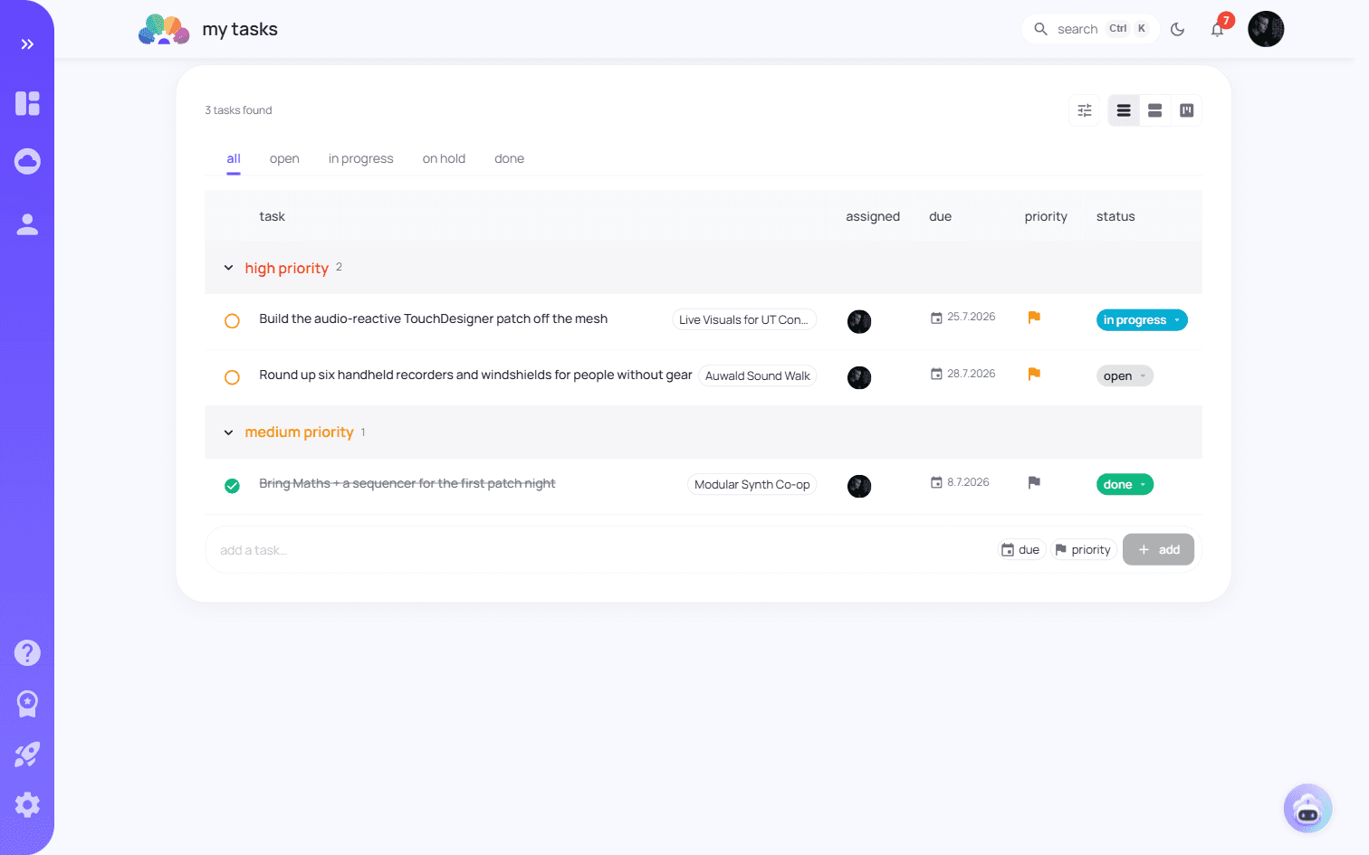Open the done status dropdown

[x=1125, y=485]
